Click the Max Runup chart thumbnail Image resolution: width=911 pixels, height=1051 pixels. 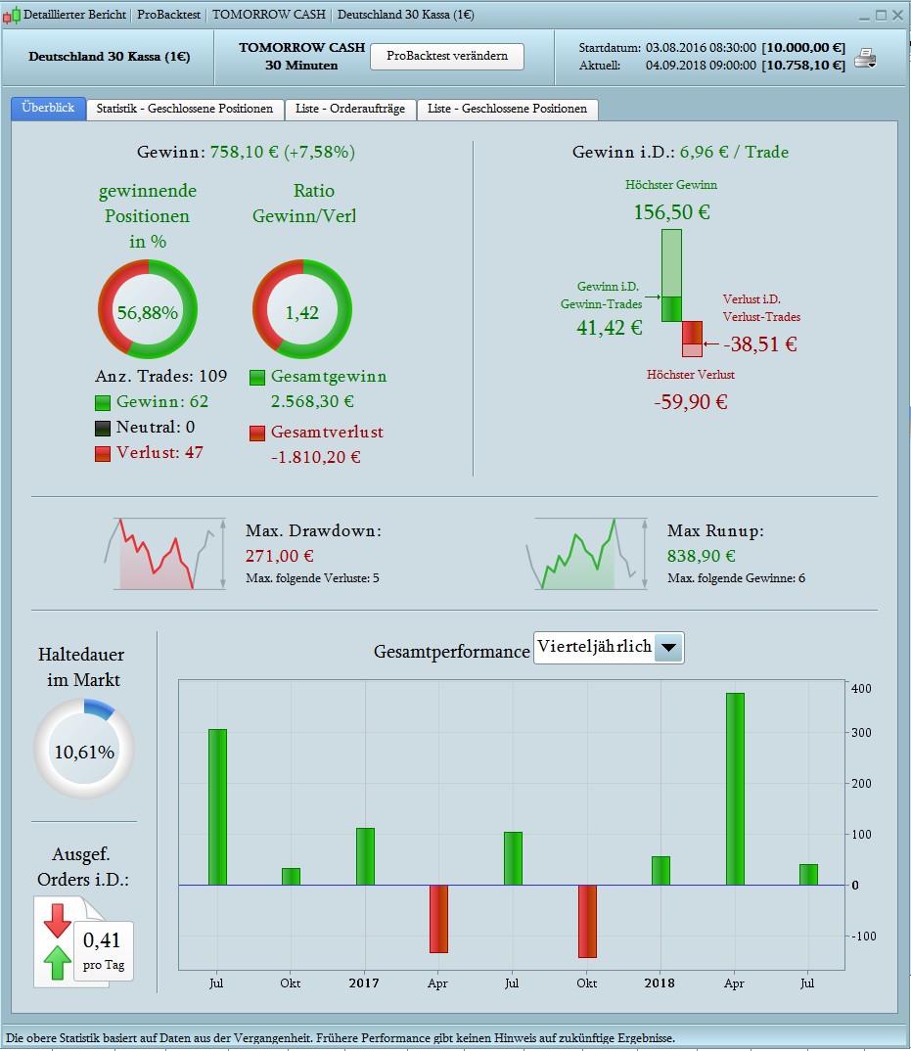[x=586, y=554]
